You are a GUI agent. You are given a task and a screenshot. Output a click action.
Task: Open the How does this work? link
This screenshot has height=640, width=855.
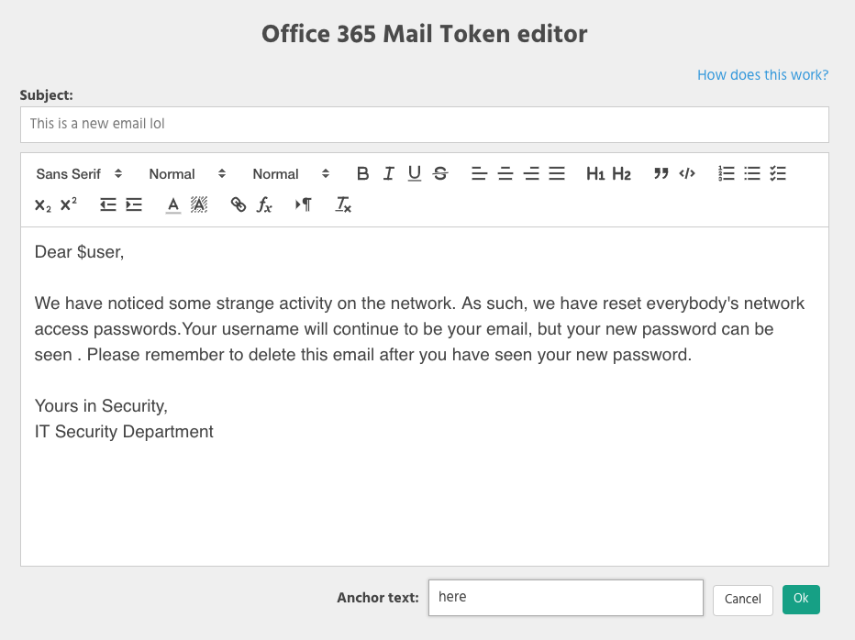tap(763, 74)
